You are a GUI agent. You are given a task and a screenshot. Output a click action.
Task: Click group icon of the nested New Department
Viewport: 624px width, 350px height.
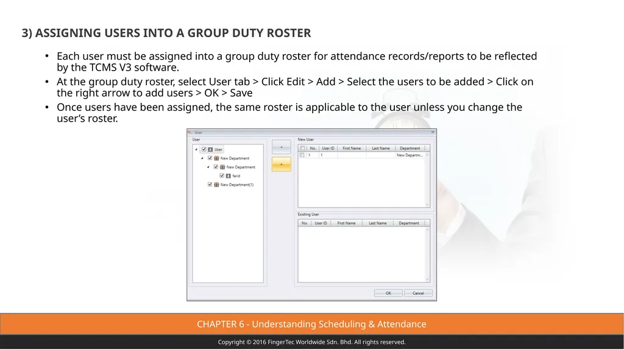tap(222, 167)
